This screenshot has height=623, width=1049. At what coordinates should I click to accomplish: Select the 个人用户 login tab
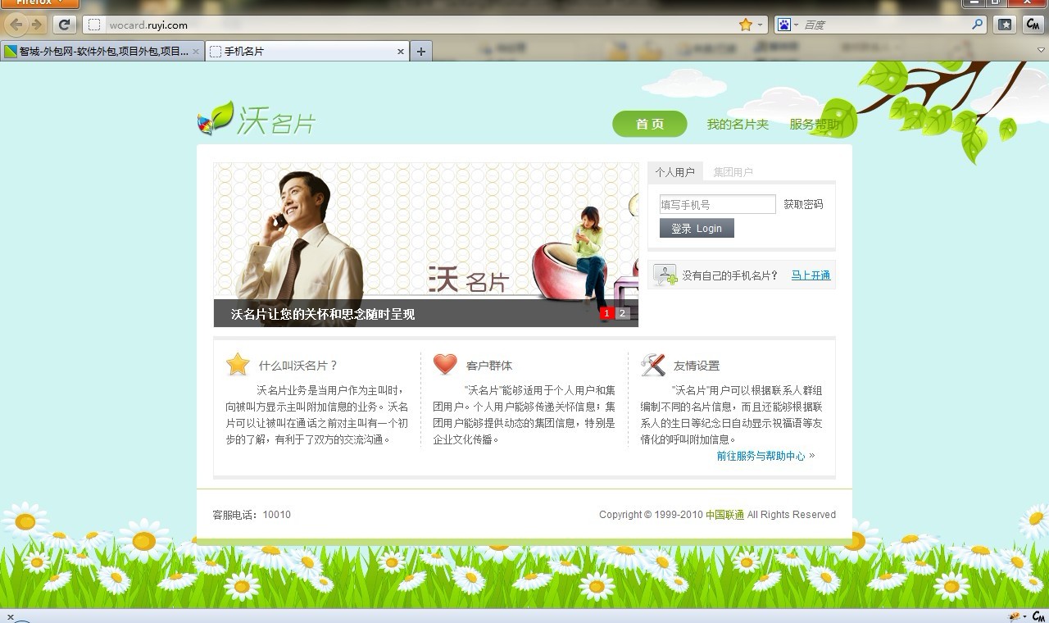point(674,172)
